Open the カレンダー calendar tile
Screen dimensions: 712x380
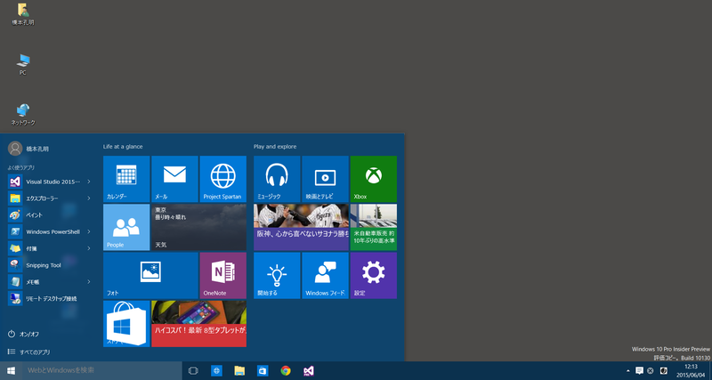pos(126,179)
